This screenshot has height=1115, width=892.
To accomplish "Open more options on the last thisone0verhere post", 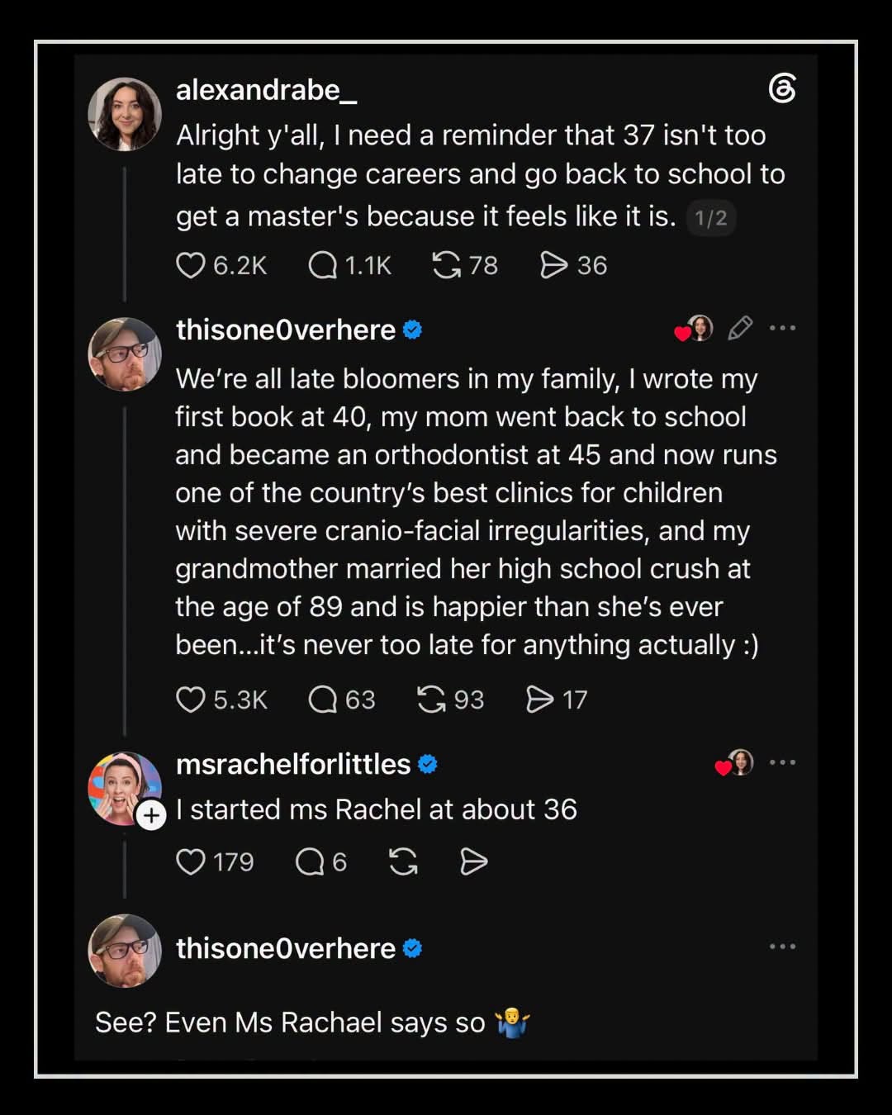I will click(782, 947).
